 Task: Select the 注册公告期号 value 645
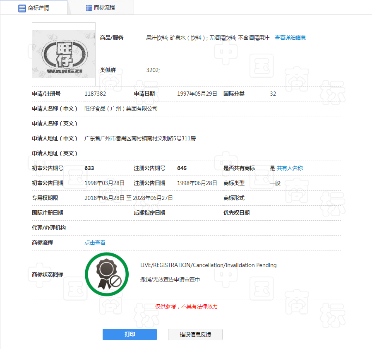pos(182,168)
